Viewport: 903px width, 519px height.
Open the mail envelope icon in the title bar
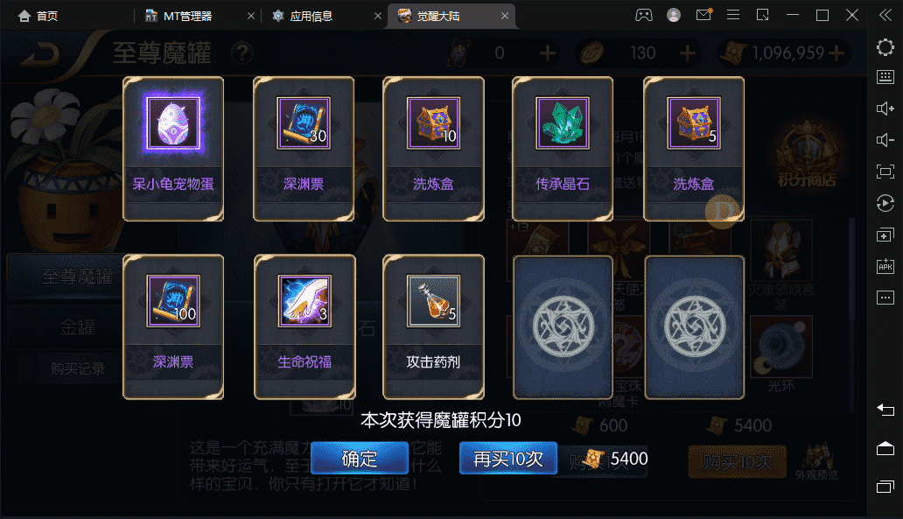click(x=703, y=15)
